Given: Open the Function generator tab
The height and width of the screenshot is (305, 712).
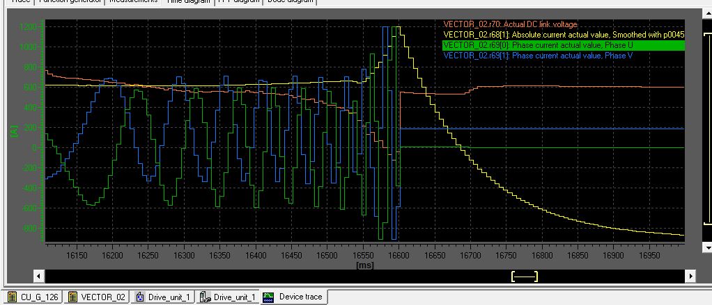Looking at the screenshot, I should [70, 1].
